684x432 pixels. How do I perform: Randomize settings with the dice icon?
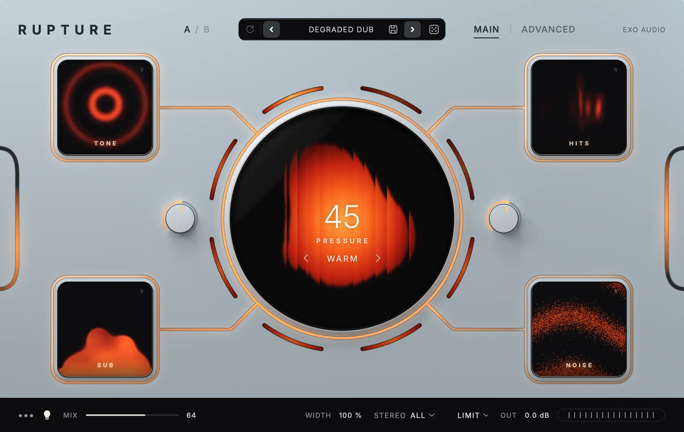434,29
